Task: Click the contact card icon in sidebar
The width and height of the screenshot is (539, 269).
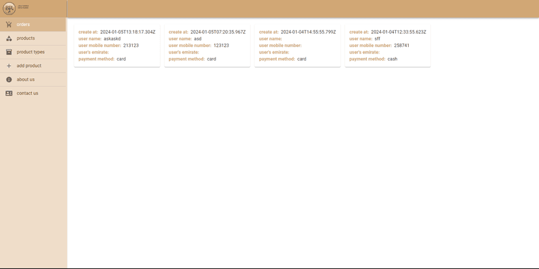Action: tap(9, 93)
